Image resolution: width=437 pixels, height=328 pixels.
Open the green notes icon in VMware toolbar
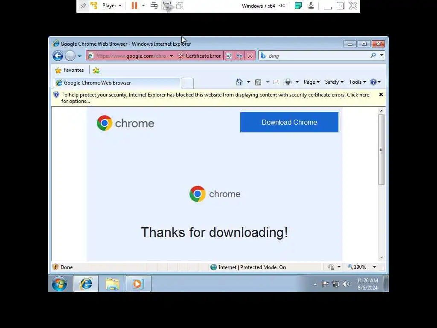298,6
